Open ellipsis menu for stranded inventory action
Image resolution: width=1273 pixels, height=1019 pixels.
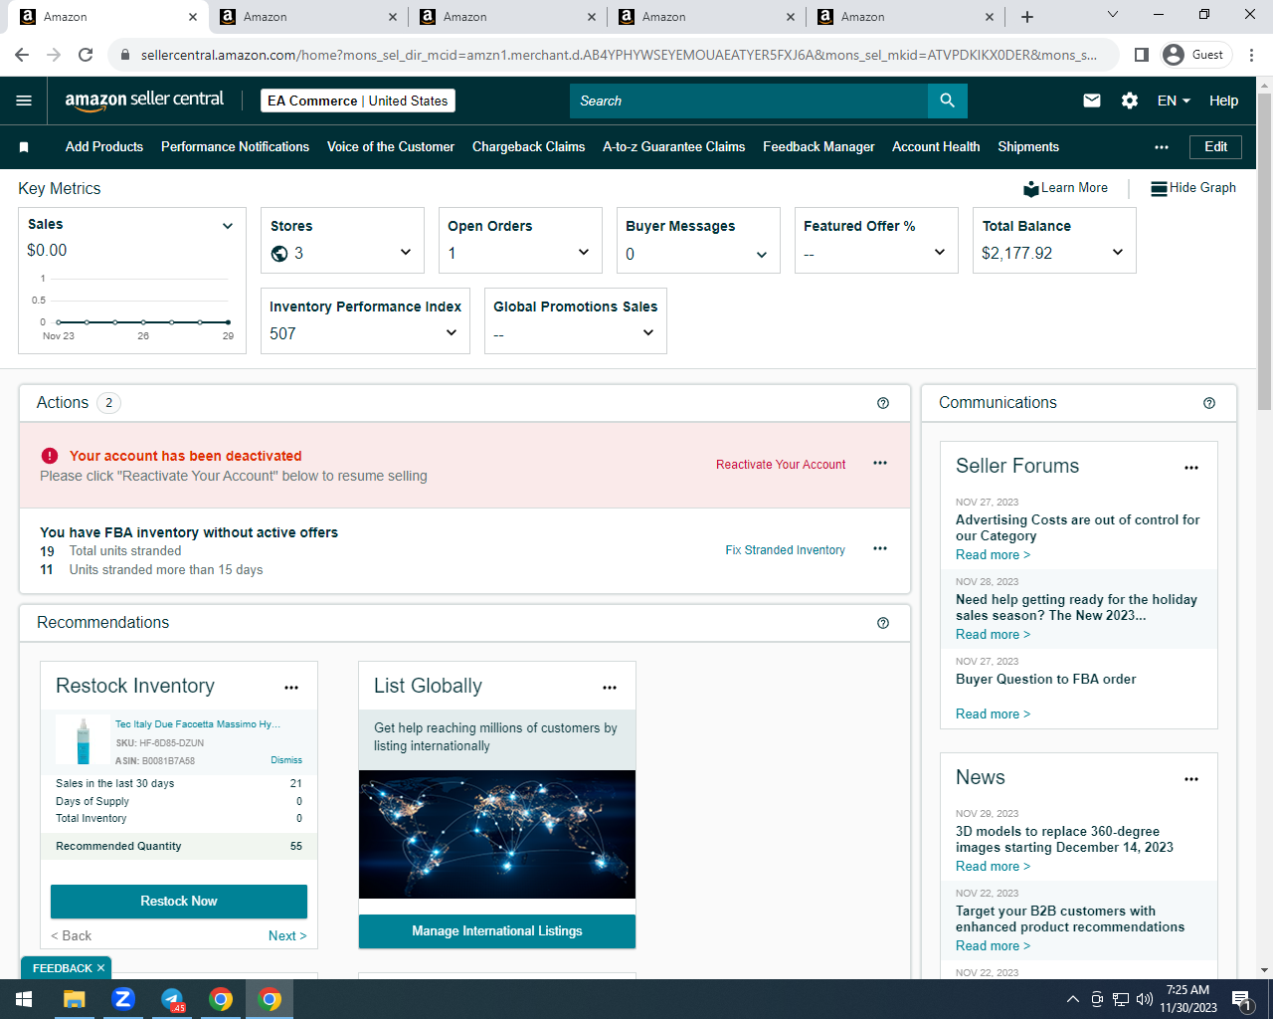[x=880, y=548]
